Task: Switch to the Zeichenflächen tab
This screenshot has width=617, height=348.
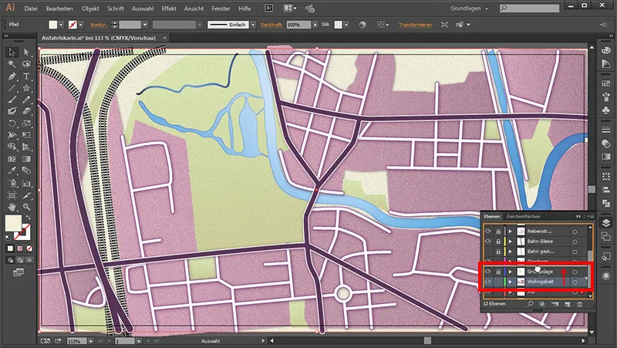Action: coord(523,216)
